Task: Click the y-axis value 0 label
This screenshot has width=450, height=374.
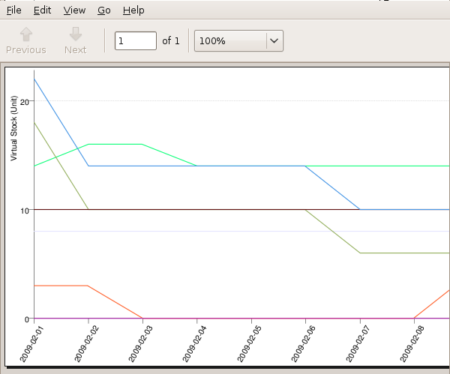Action: 26,319
